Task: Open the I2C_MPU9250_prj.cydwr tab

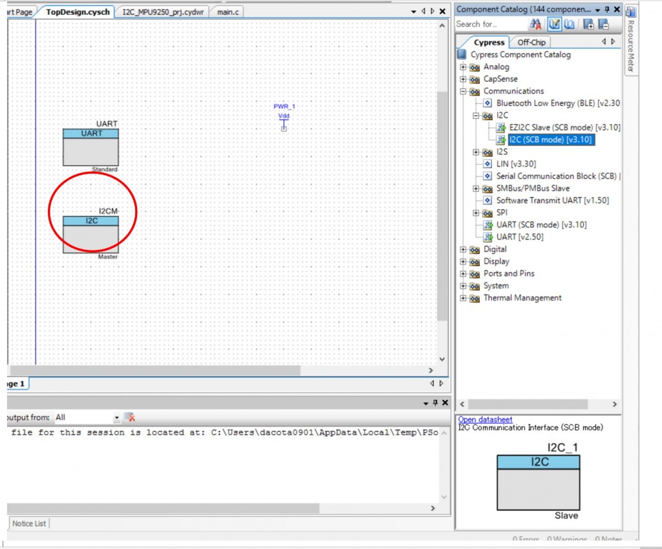Action: pos(163,12)
